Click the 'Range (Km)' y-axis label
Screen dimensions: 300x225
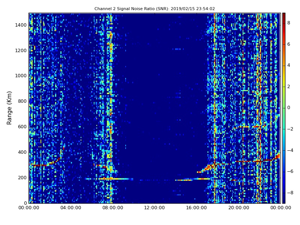9,108
